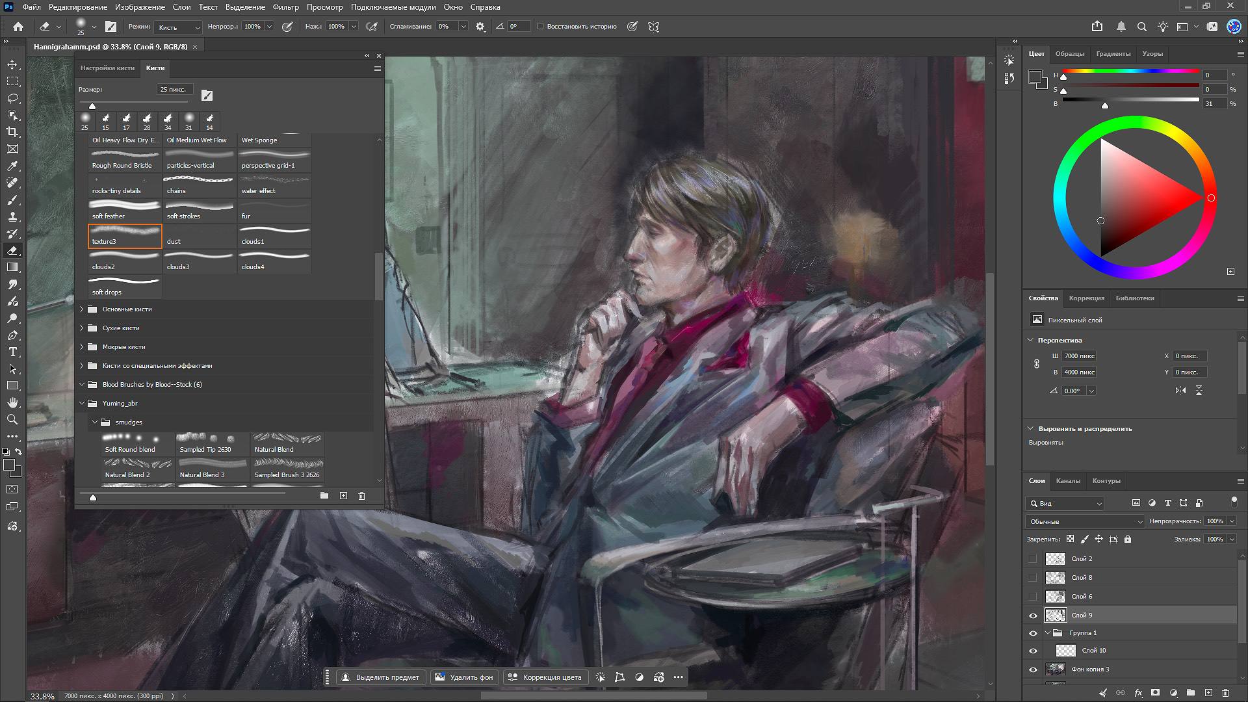Toggle the layer filter switch
This screenshot has width=1248, height=702.
(1234, 501)
